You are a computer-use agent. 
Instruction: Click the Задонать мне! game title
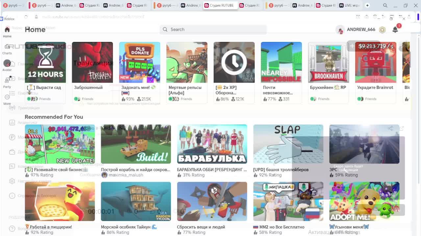pos(138,90)
